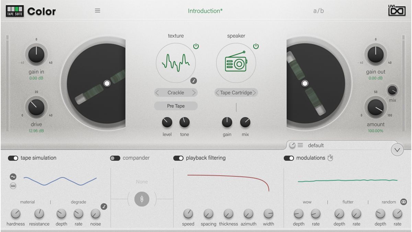Screen dimensions: 412x232
Task: Open the Tape Cartridge speaker selector
Action: (236, 93)
